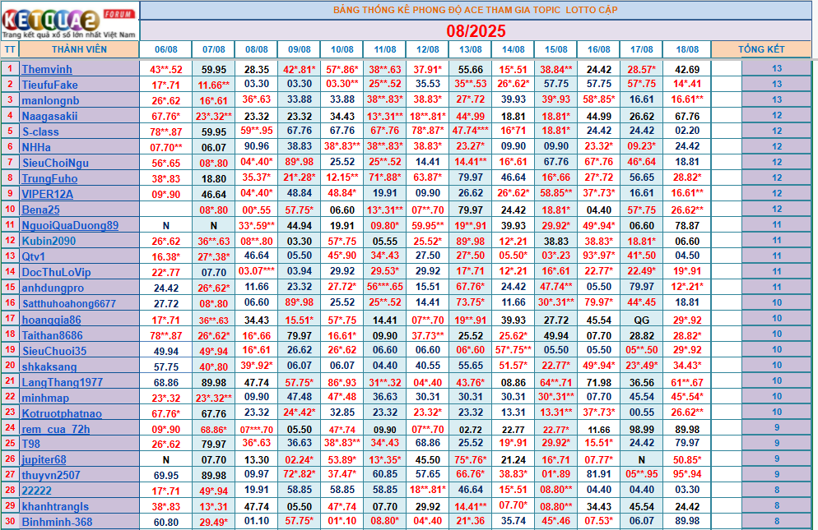
Task: Select Qtv1 16/08 cell 93*.97*
Action: (599, 256)
